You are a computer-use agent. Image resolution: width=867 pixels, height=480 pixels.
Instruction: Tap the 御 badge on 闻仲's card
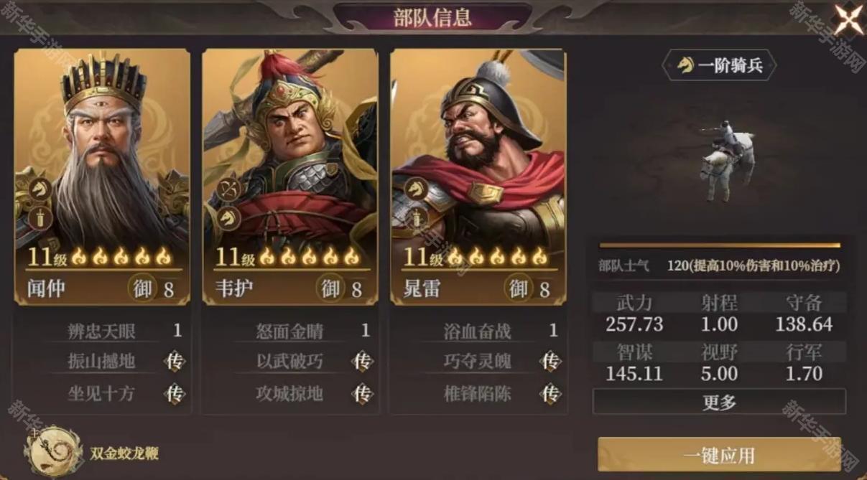click(x=143, y=288)
